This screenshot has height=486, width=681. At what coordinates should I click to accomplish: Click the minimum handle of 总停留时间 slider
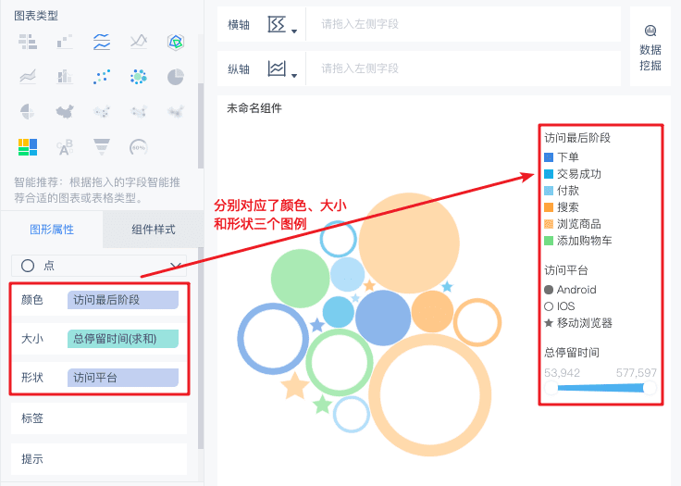[551, 388]
